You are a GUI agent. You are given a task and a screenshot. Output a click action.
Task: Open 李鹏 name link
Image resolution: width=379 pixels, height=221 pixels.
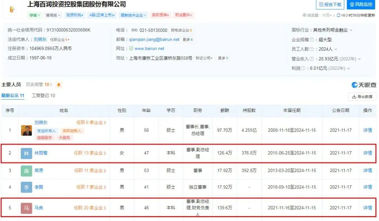point(39,187)
